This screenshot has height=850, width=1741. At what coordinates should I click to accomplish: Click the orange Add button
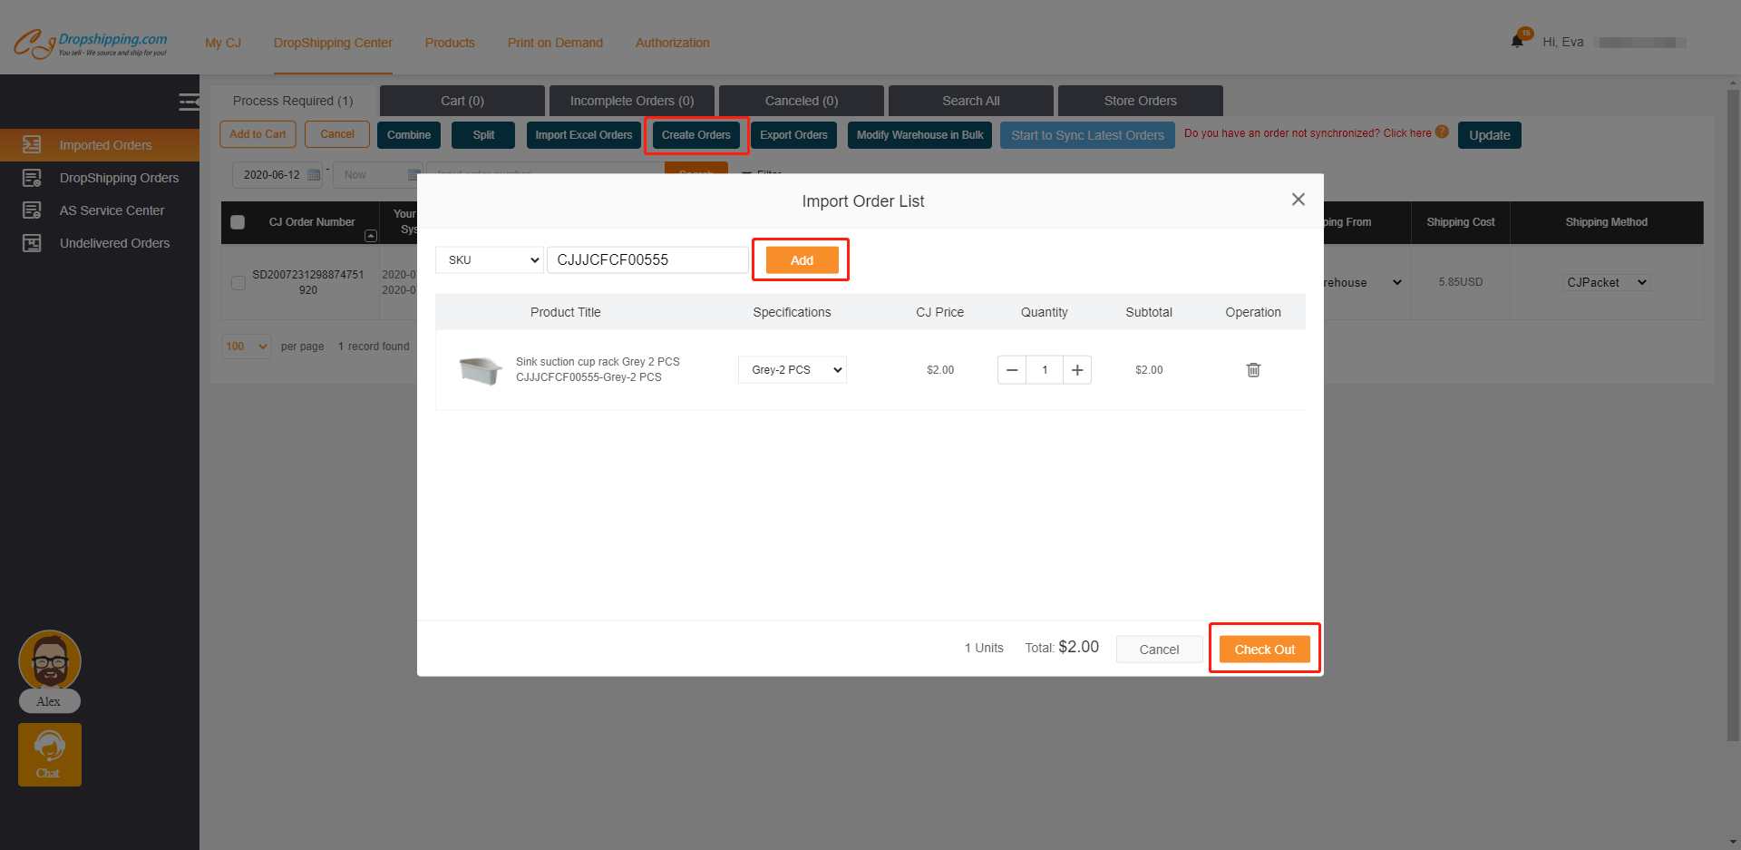(x=802, y=260)
